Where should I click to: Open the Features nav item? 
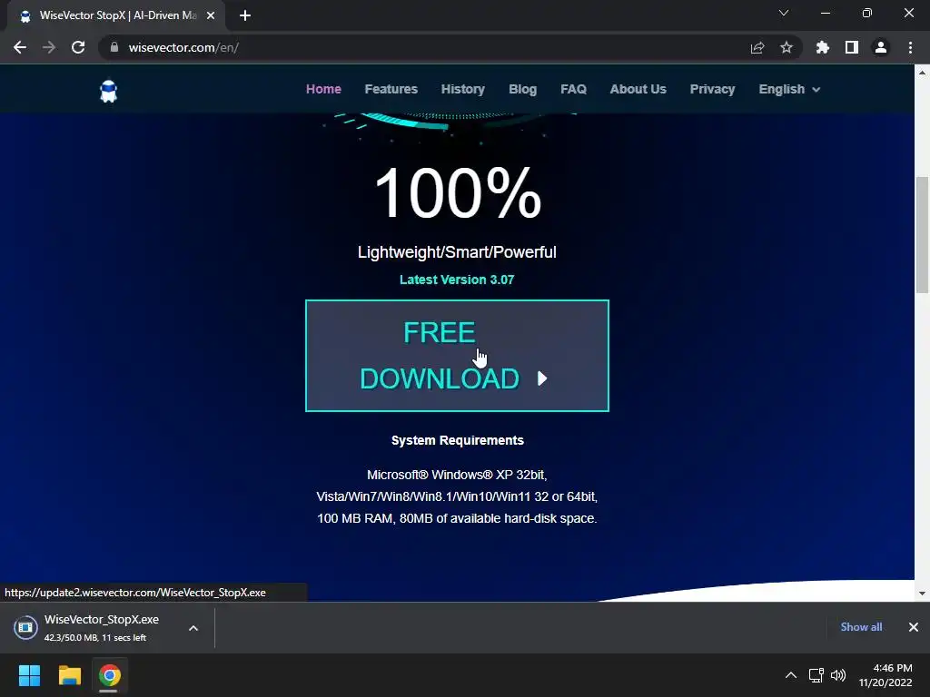tap(391, 89)
